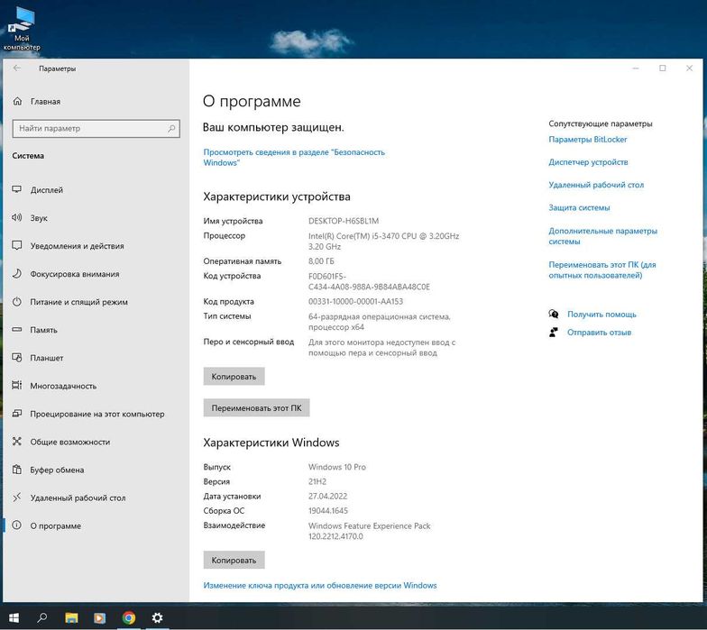Image resolution: width=707 pixels, height=630 pixels.
Task: Open Изменение ключа продукта link
Action: pyautogui.click(x=319, y=586)
